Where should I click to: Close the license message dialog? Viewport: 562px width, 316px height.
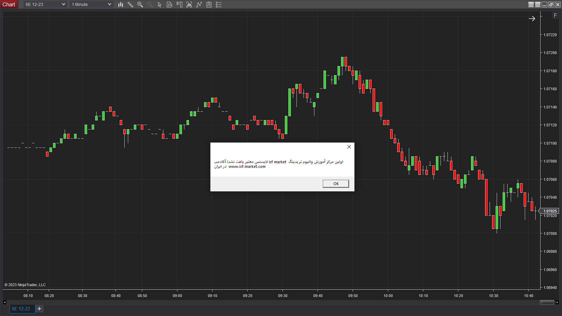coord(349,147)
